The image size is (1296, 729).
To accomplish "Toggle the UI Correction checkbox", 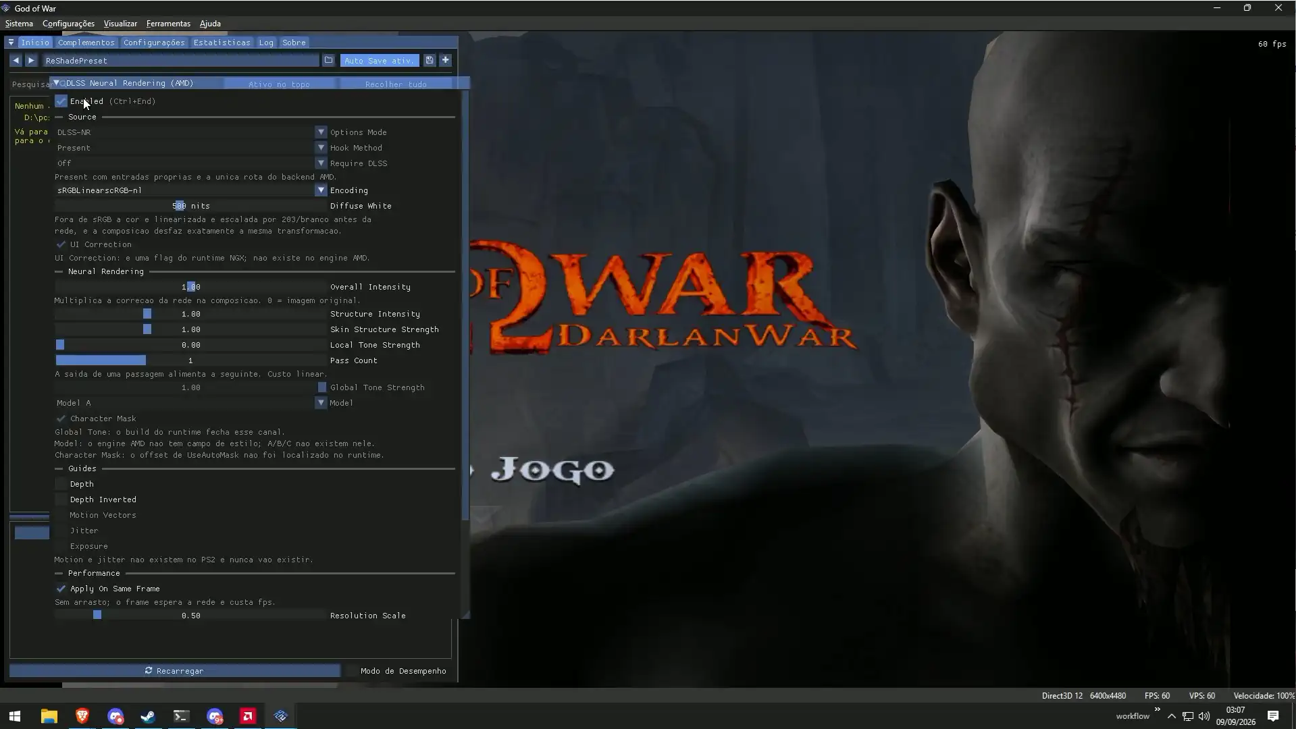I will tap(61, 244).
